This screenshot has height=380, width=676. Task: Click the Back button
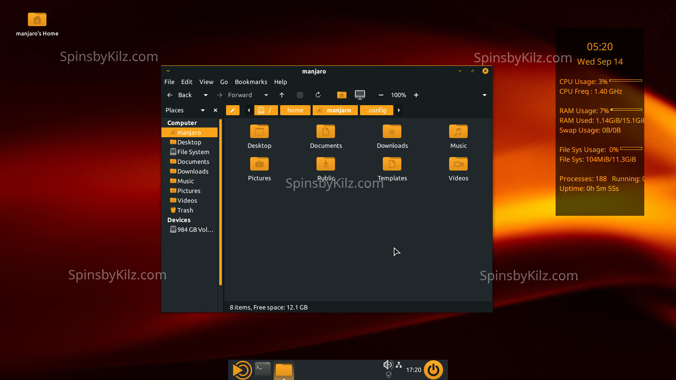tap(180, 95)
